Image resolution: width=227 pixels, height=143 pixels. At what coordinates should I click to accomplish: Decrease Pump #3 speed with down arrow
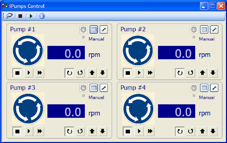pyautogui.click(x=102, y=131)
